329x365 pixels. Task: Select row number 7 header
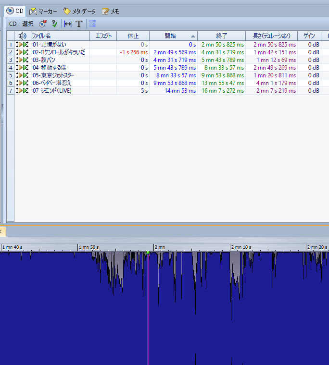click(x=11, y=91)
